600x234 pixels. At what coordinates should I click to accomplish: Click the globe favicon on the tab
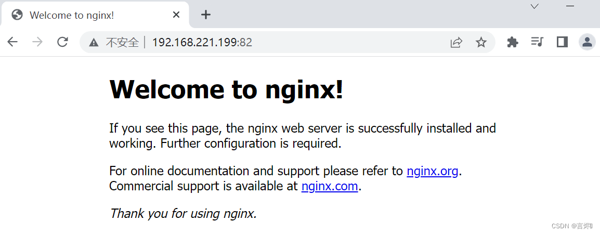(x=17, y=15)
